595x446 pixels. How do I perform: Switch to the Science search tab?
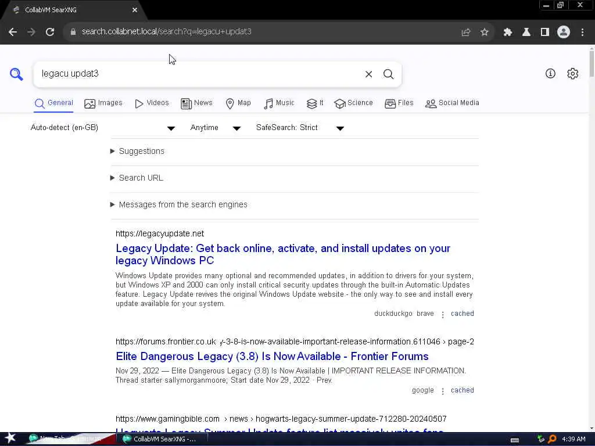(353, 103)
